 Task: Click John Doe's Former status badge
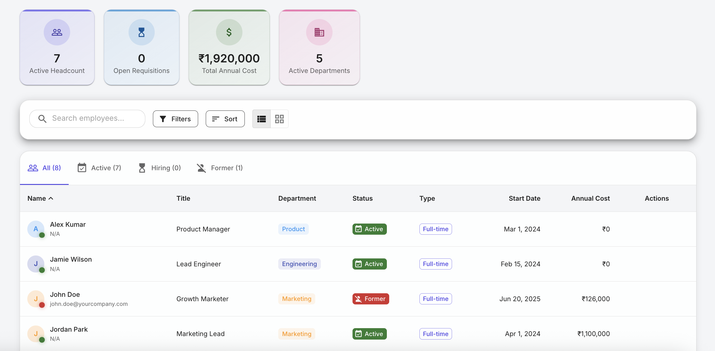[x=371, y=299]
